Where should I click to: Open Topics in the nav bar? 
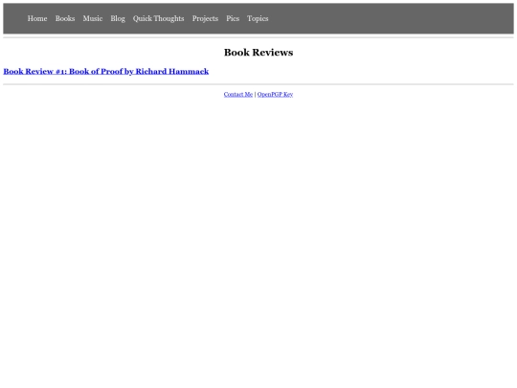(258, 19)
